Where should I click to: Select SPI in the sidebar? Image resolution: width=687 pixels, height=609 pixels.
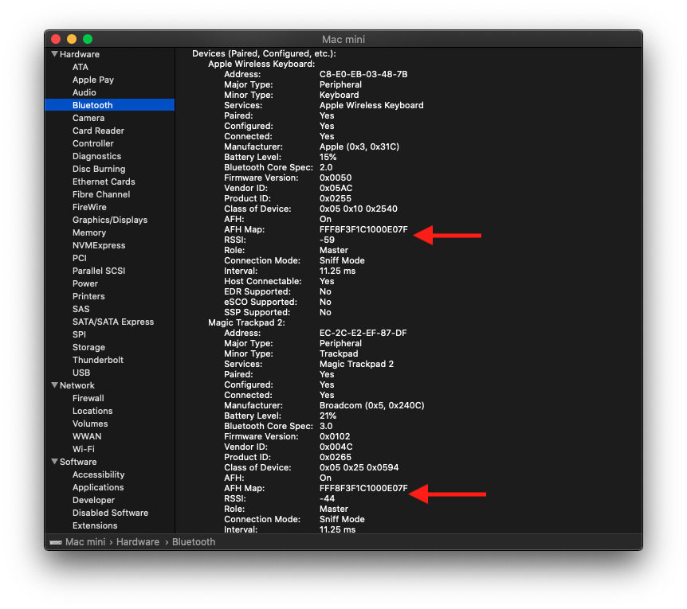tap(80, 334)
